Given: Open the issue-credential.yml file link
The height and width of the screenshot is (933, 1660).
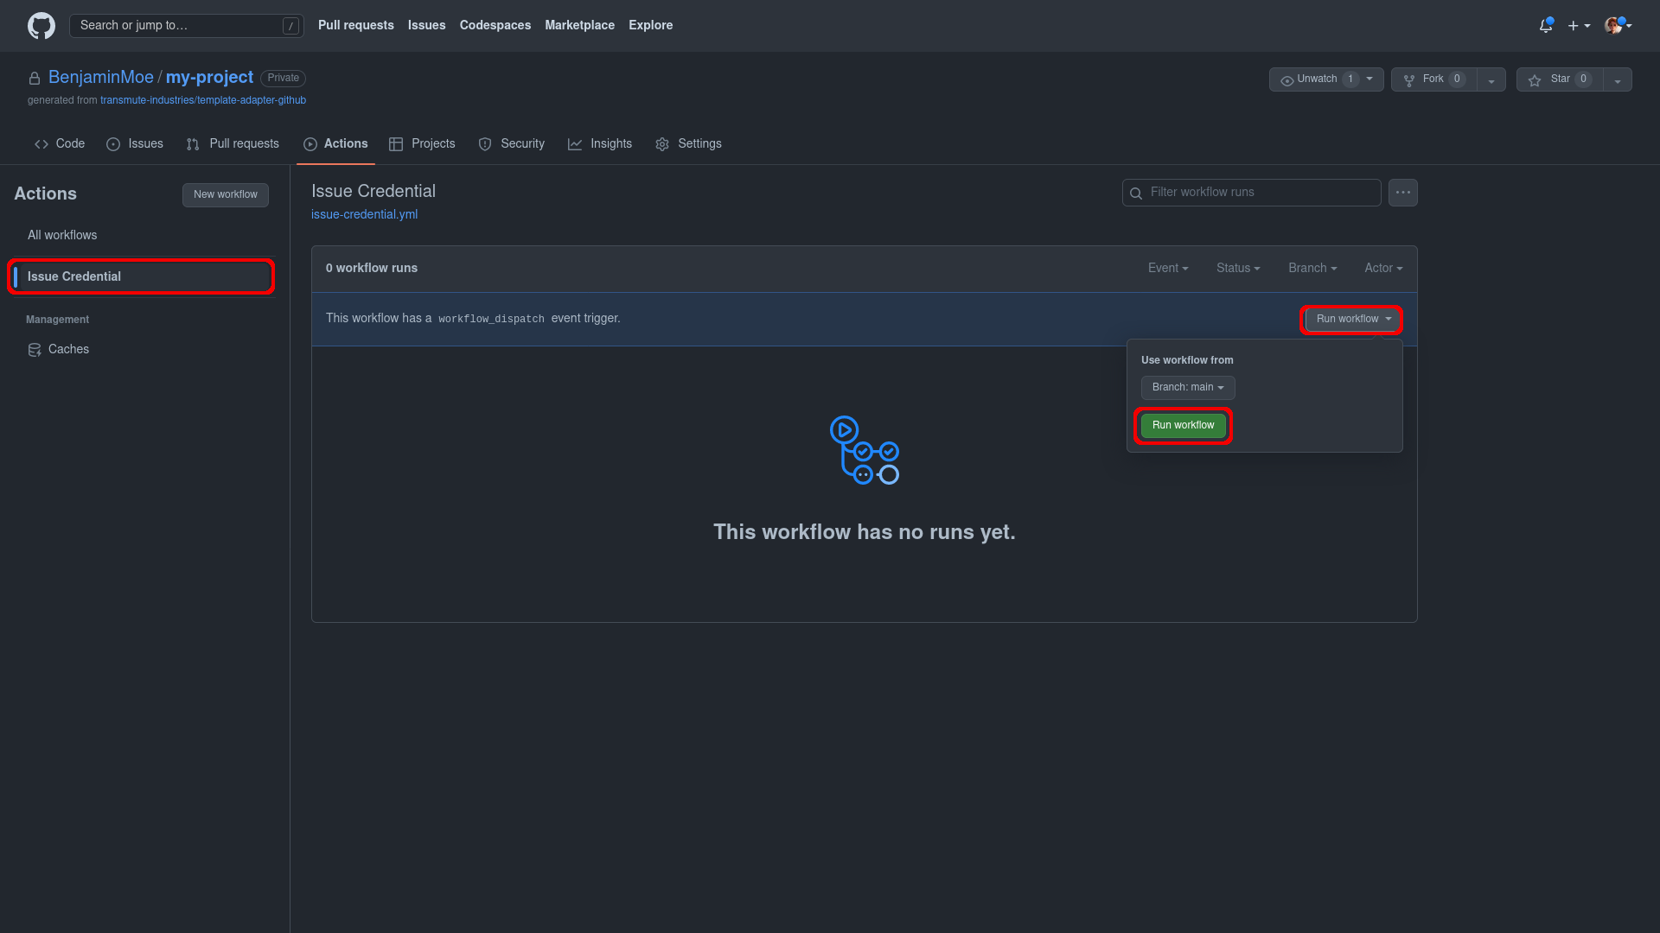Looking at the screenshot, I should tap(364, 215).
